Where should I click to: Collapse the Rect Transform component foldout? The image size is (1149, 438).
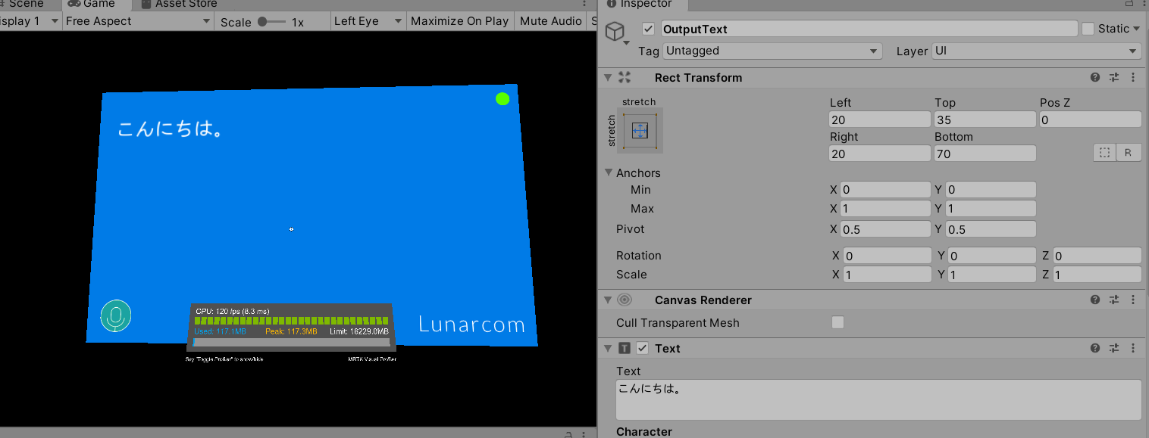[x=609, y=77]
